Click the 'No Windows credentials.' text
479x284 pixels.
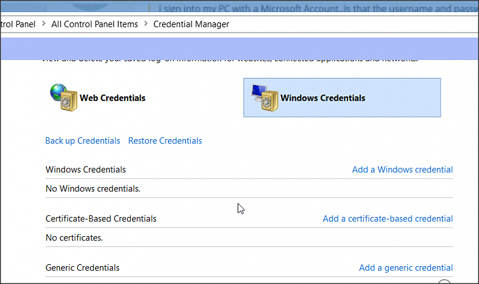click(93, 189)
